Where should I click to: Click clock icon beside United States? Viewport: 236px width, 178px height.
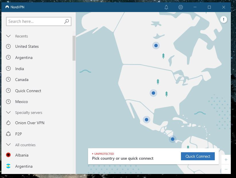point(8,46)
